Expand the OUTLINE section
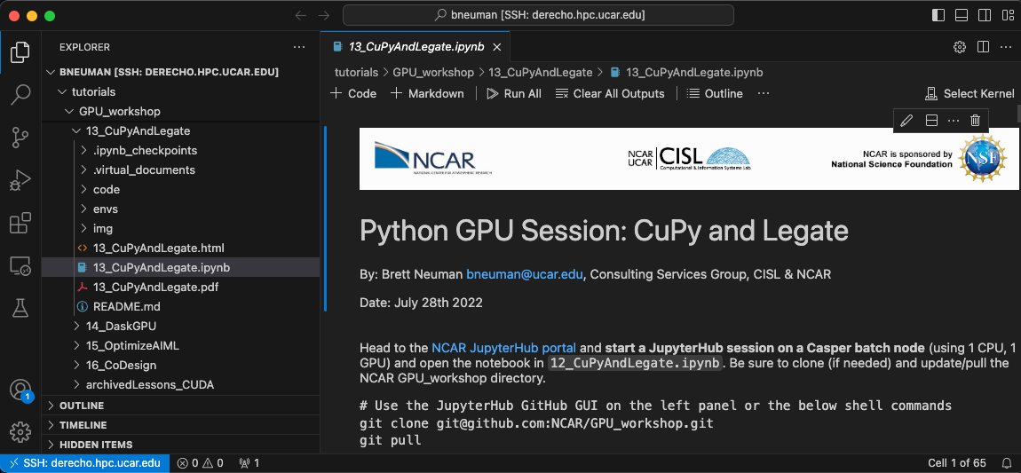 81,406
